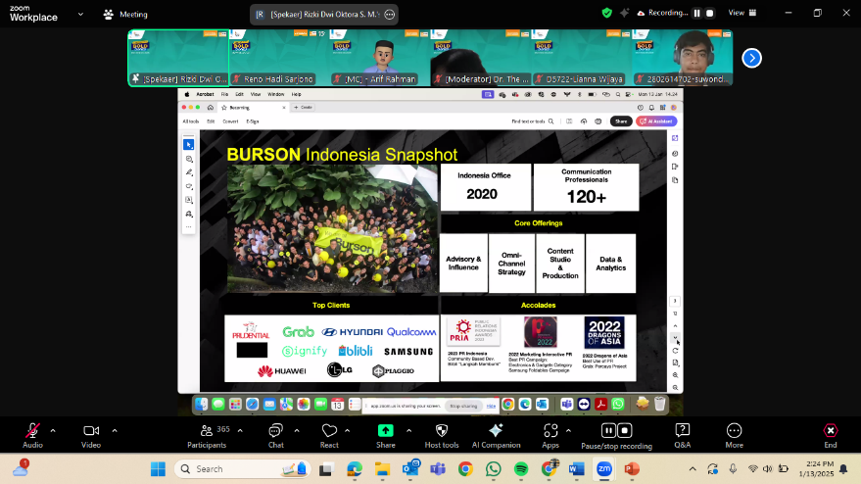
Task: Open Spotify from the taskbar
Action: [x=521, y=468]
